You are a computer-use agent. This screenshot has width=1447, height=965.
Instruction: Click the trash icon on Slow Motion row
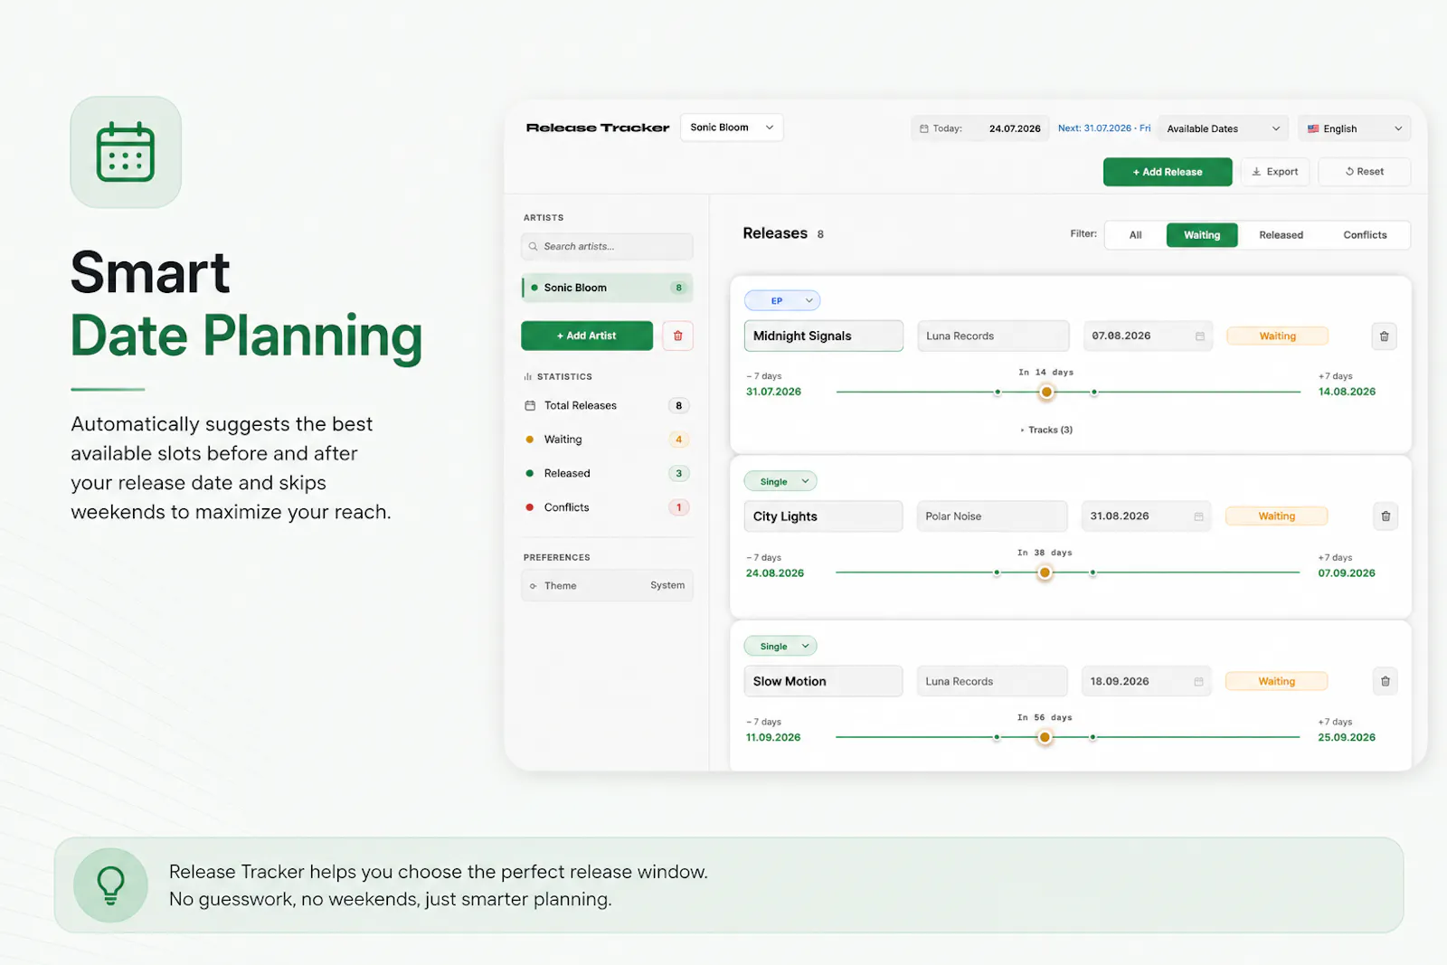(1385, 681)
